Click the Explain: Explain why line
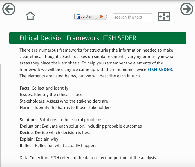The height and width of the screenshot is (167, 195). coord(39,139)
